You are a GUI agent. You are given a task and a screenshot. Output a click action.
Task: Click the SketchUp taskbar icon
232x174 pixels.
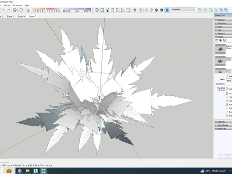tap(43, 171)
